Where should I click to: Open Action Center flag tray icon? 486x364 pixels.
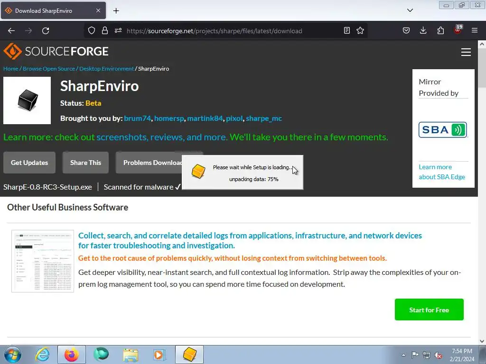(x=415, y=355)
